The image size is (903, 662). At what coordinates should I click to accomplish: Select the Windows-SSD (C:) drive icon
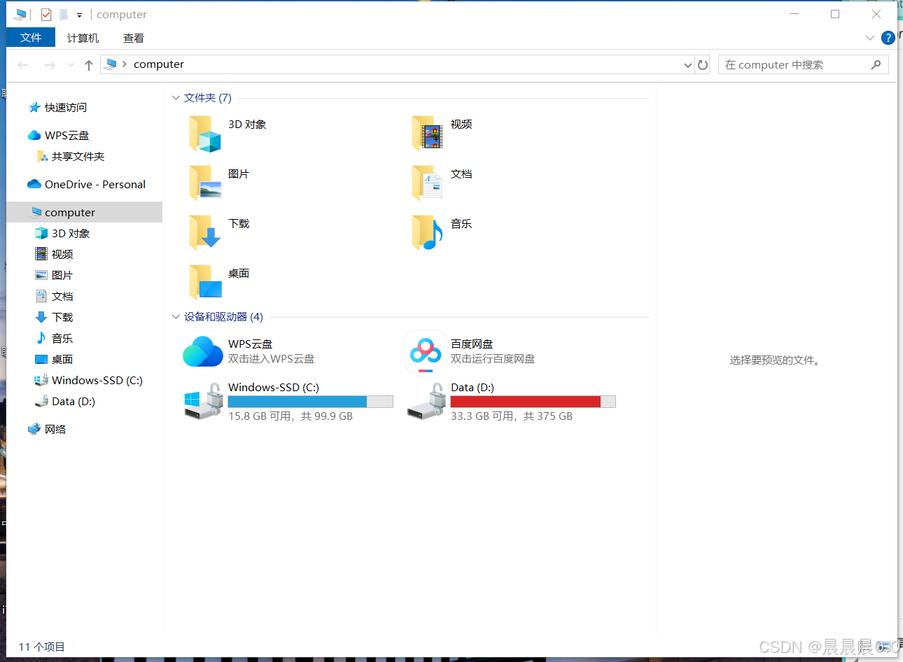[x=204, y=401]
